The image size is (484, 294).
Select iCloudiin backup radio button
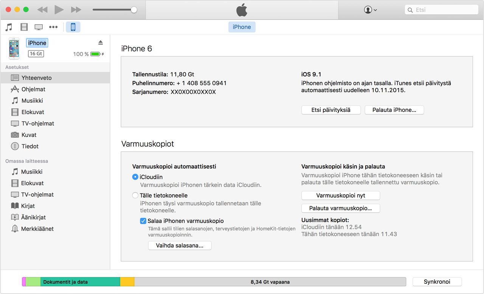135,177
